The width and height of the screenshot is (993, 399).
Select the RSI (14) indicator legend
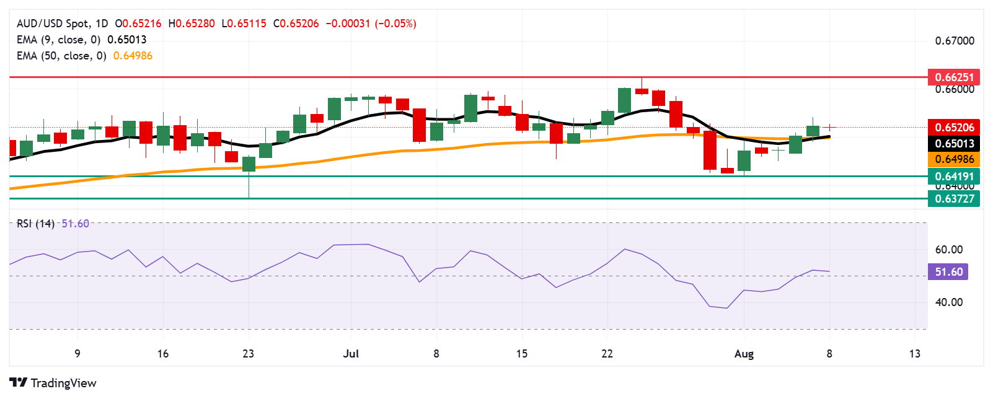click(35, 224)
